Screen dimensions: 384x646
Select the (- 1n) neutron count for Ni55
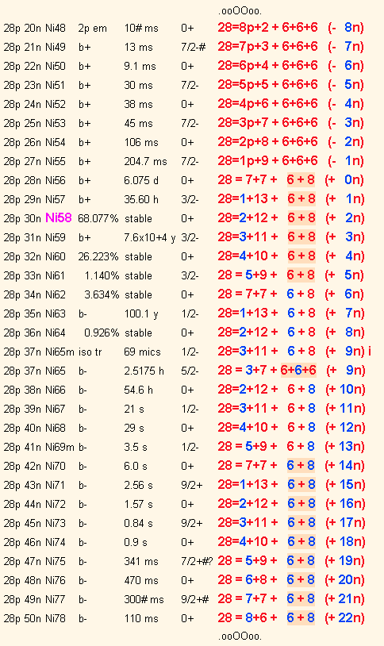coord(346,160)
